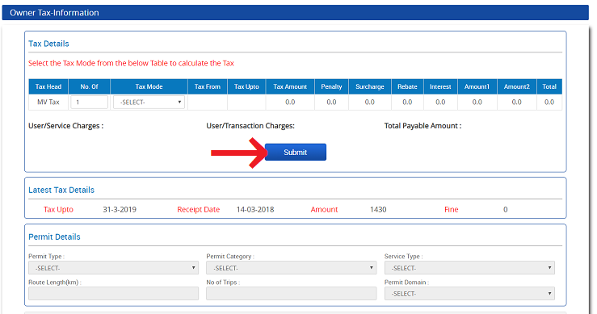Click the 1430 amount value
This screenshot has width=597, height=314.
click(378, 209)
